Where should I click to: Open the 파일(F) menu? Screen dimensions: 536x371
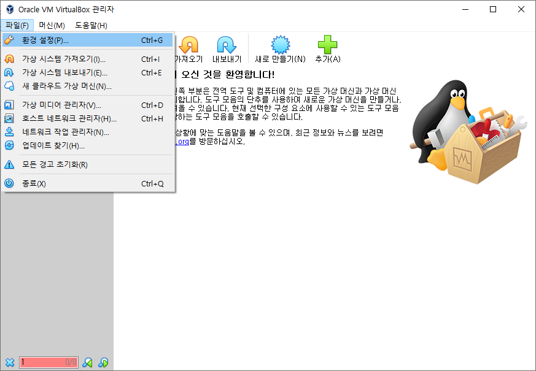17,26
